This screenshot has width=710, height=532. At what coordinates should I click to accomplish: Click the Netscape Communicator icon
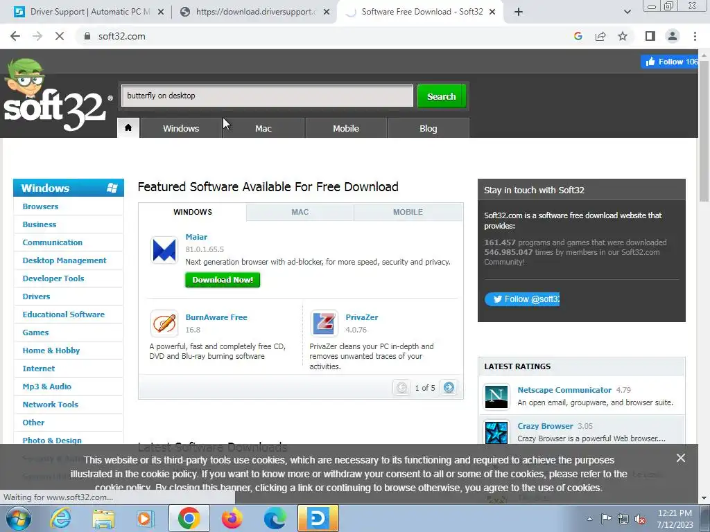click(496, 396)
